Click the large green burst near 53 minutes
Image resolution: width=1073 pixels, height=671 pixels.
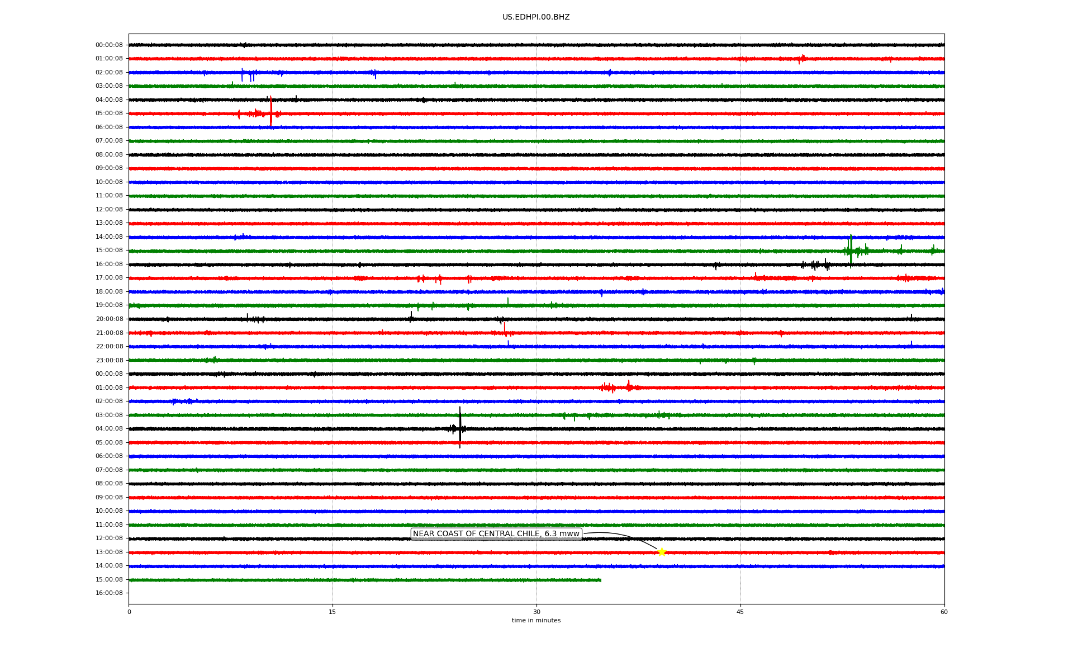[x=851, y=251]
